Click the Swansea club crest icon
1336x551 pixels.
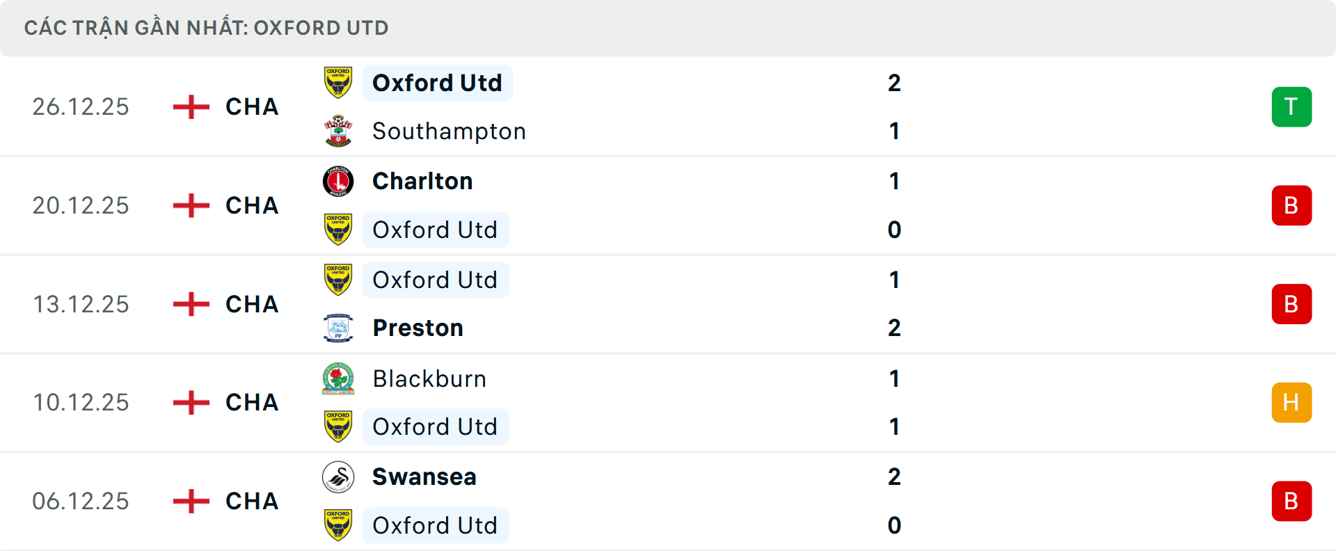(338, 477)
